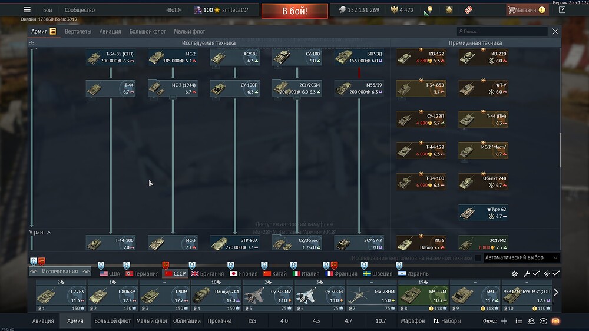
Task: Open Автоматический выбор dropdown
Action: 521,257
